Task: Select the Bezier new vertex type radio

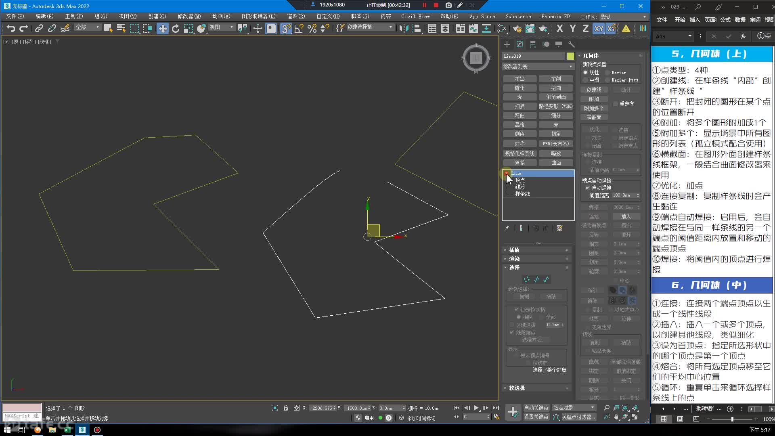Action: (607, 73)
